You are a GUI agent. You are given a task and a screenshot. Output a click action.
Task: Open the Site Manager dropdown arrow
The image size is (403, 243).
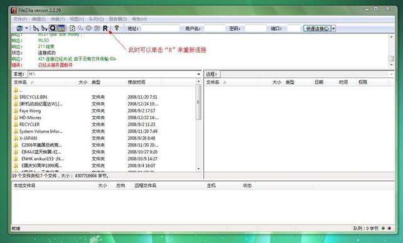click(26, 28)
